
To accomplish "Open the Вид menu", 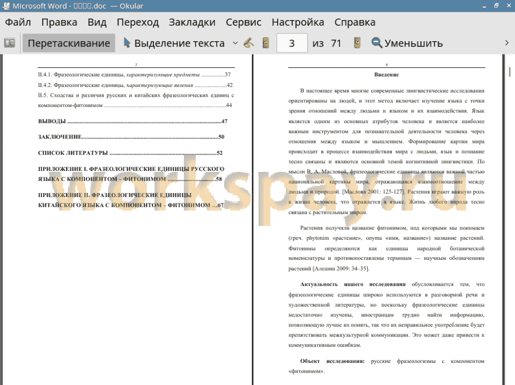I will point(97,22).
